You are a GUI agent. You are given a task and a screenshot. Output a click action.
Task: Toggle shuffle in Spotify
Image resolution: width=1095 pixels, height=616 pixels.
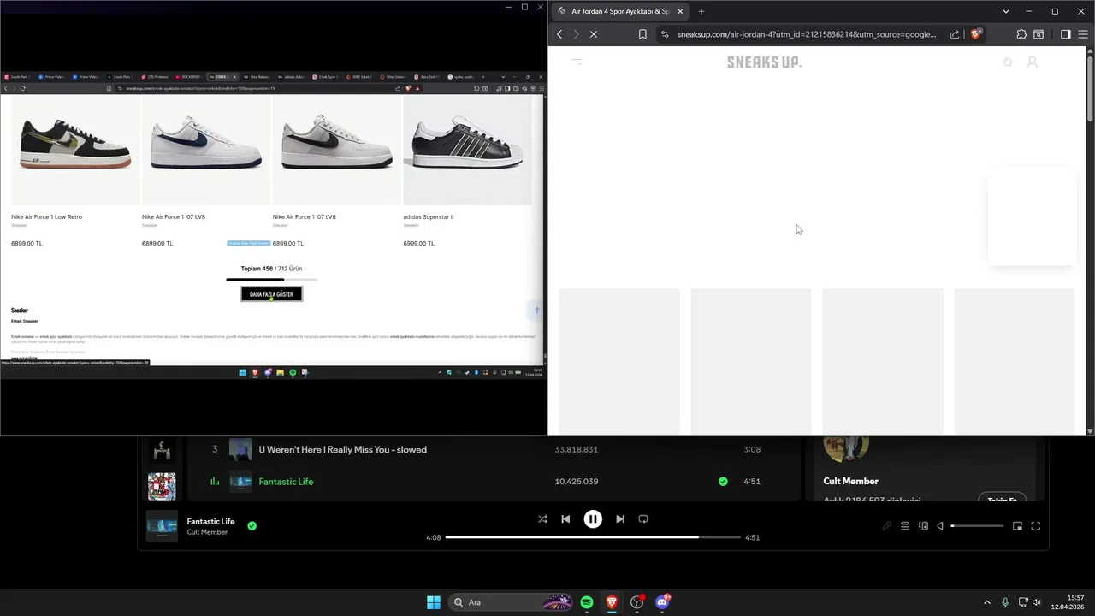click(542, 518)
